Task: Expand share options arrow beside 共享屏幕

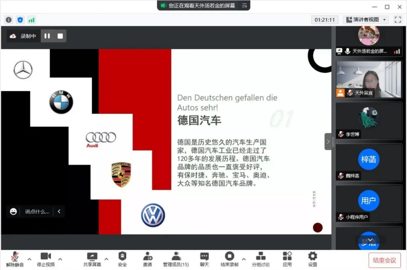Action: [x=106, y=259]
